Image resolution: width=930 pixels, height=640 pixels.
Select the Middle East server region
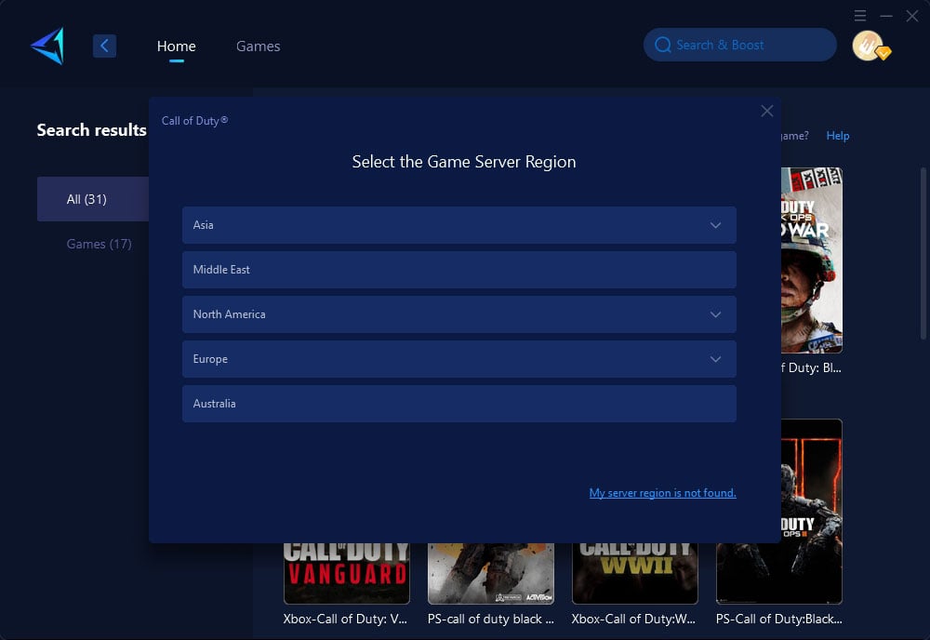459,270
